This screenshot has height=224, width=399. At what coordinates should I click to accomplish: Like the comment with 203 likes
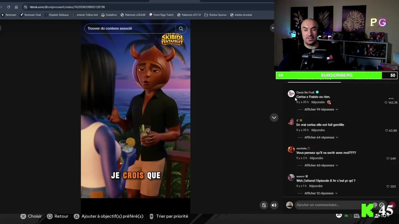click(x=388, y=187)
